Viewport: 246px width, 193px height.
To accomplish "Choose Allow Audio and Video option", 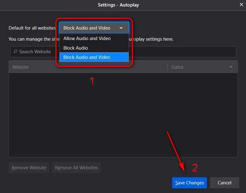I will [x=94, y=38].
